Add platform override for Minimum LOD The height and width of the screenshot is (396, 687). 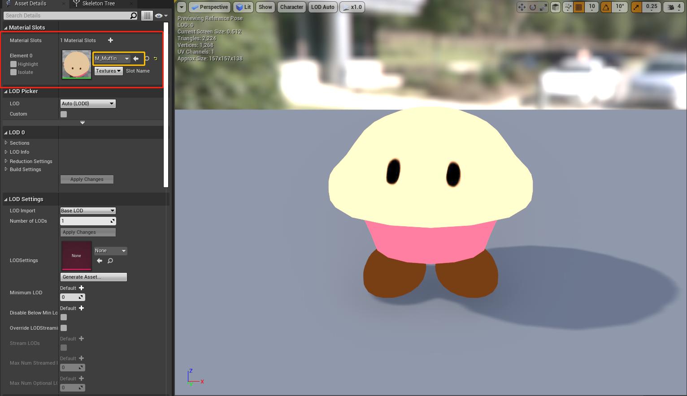81,288
